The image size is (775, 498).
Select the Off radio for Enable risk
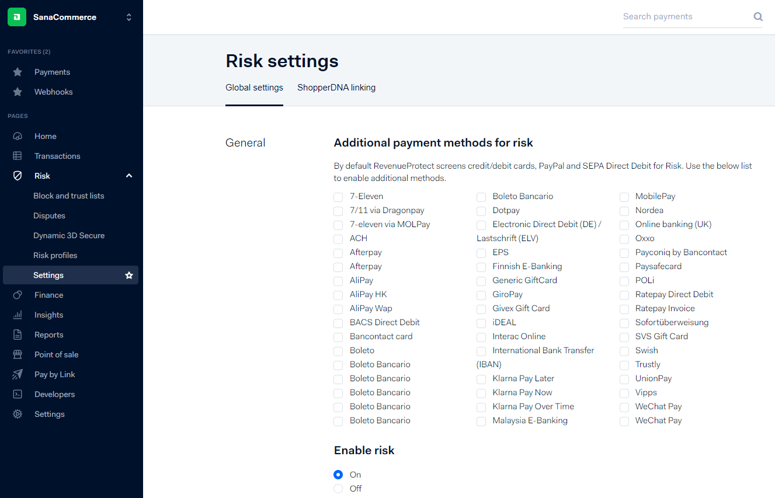click(x=338, y=489)
